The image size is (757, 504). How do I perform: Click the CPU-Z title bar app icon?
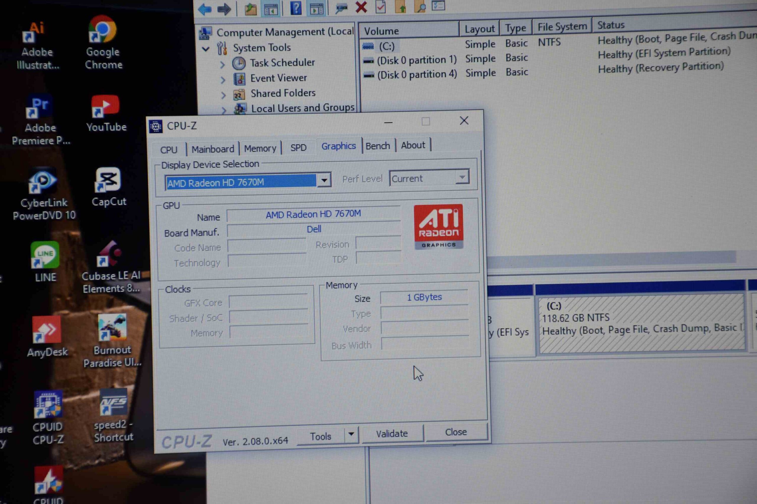[156, 126]
